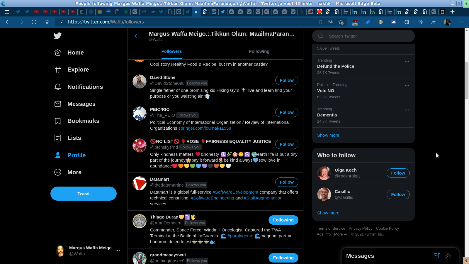Viewport: 469px width, 264px height.
Task: Click the Twitter bird logo
Action: click(57, 36)
